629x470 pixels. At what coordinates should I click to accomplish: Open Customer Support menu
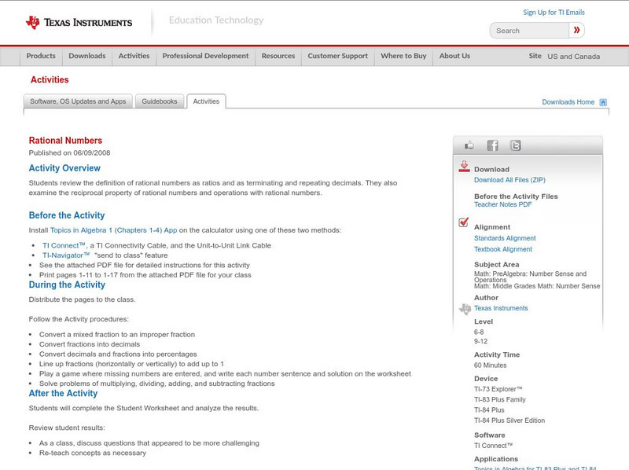pos(338,56)
